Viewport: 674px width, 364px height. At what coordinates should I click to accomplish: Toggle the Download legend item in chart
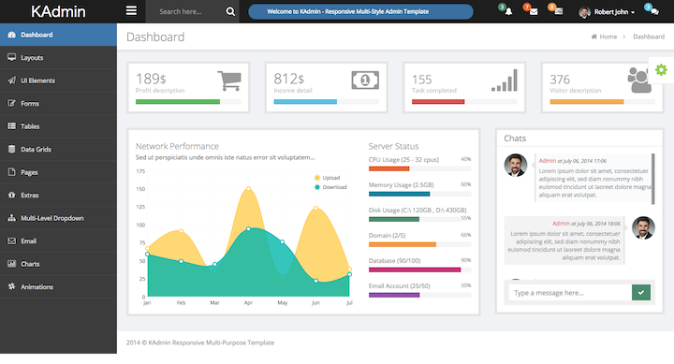click(330, 187)
